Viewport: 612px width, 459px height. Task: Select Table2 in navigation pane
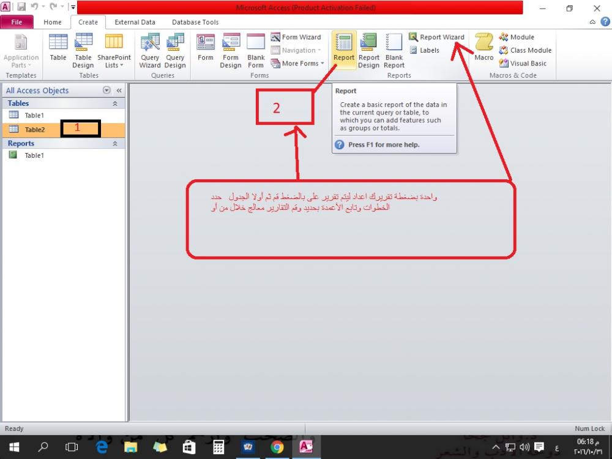(x=64, y=130)
